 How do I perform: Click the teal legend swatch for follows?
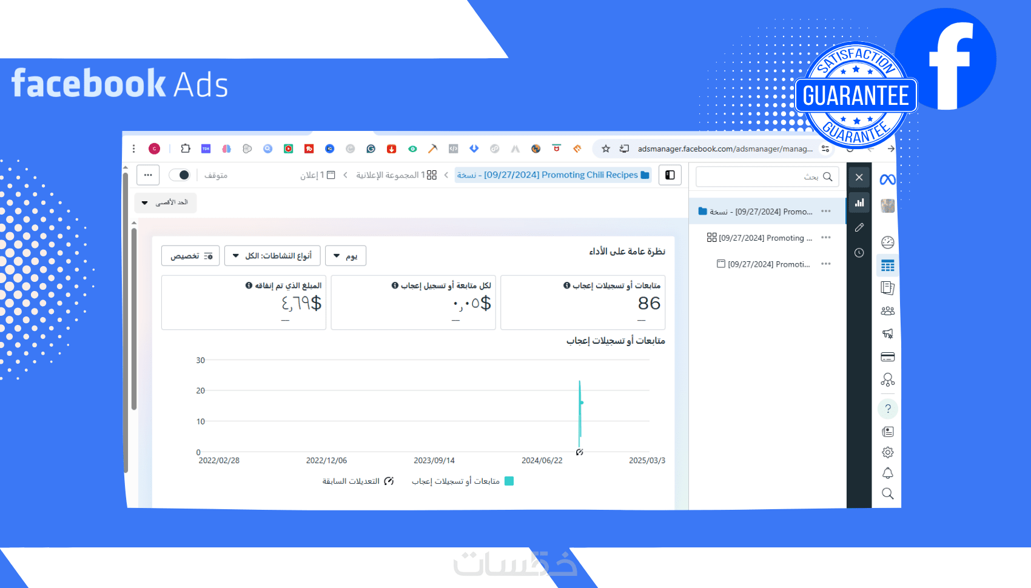(509, 481)
